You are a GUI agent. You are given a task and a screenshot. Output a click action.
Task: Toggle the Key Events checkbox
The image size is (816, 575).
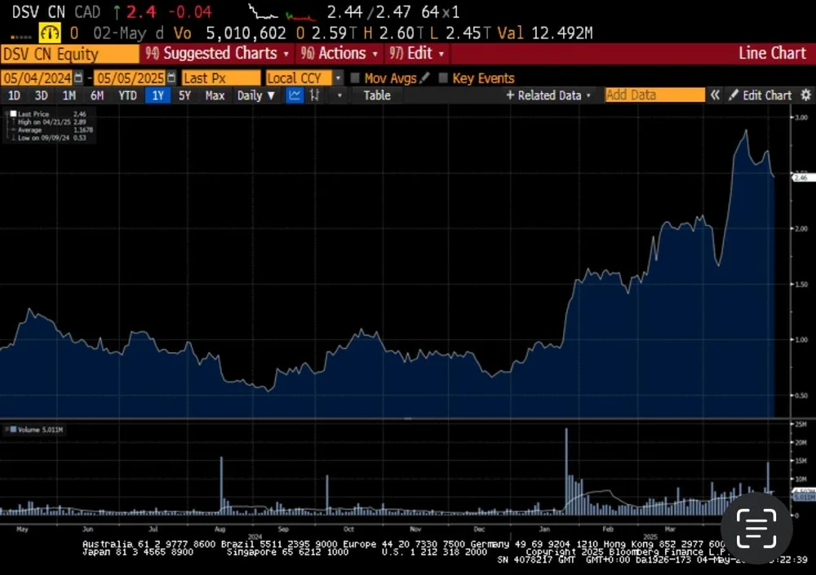point(443,78)
